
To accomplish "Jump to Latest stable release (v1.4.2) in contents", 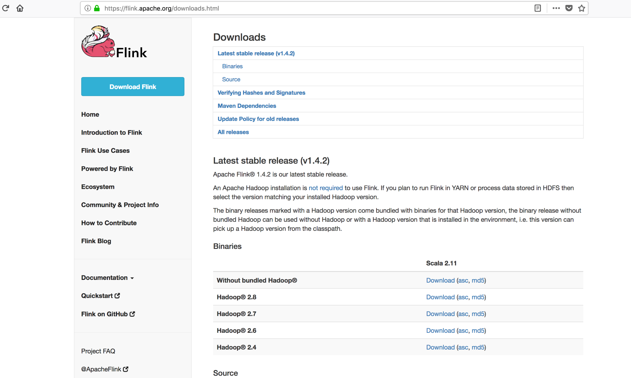I will coord(256,53).
